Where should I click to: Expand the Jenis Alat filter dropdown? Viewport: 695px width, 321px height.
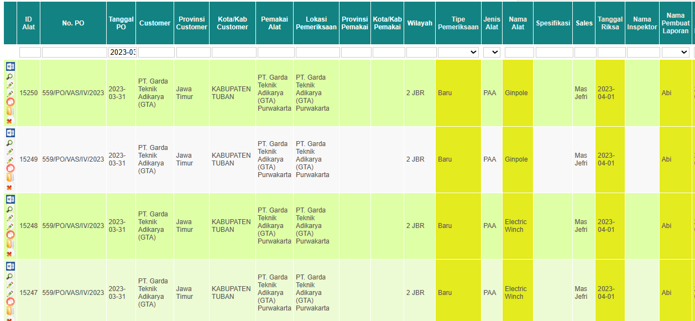click(492, 52)
